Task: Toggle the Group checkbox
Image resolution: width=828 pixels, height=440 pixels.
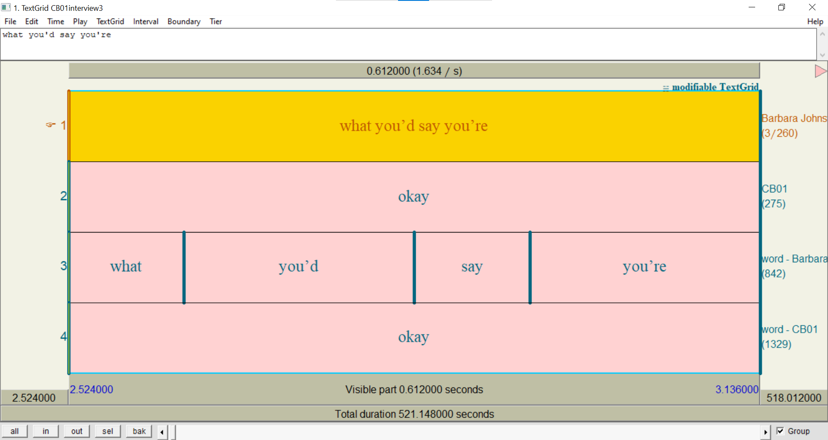Action: [780, 431]
